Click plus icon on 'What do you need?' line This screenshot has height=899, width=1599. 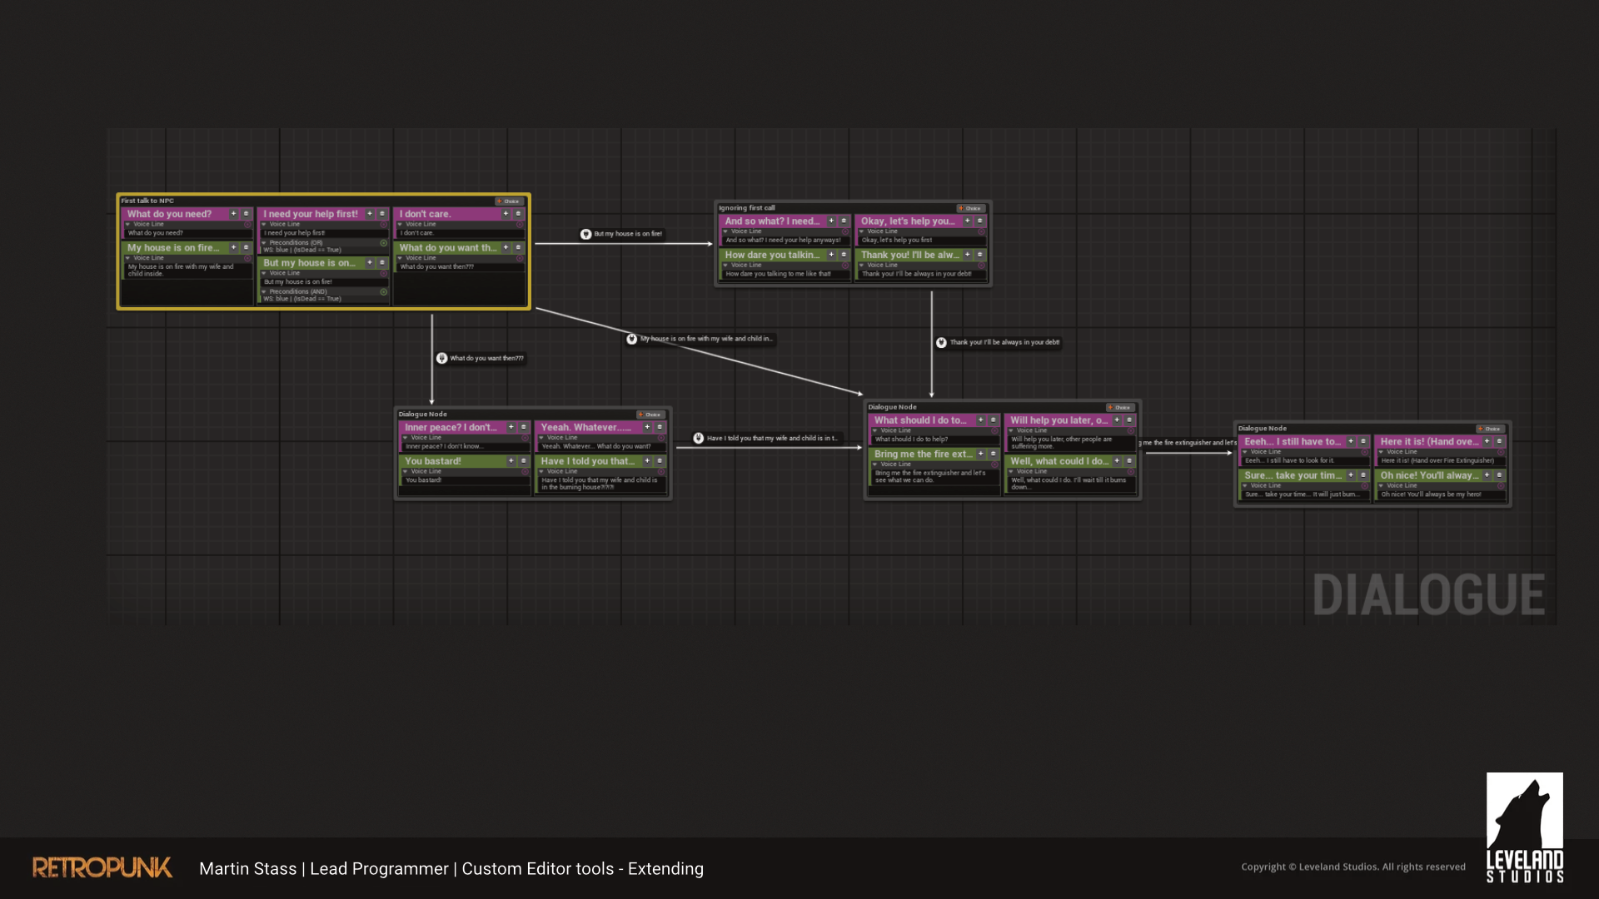234,214
